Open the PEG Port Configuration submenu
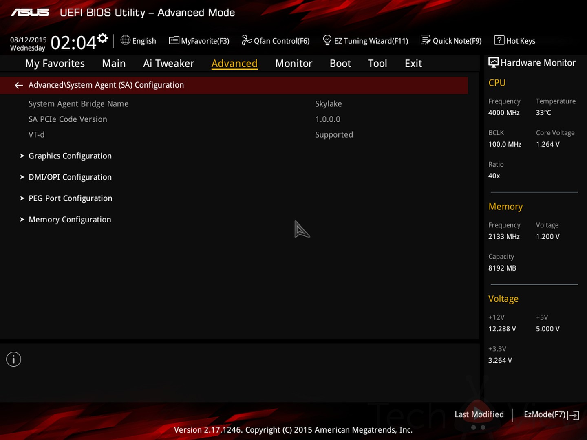The image size is (587, 440). tap(71, 198)
